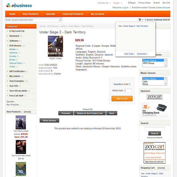Open the Under Siege 2 cover image
Image resolution: width=177 pixels, height=177 pixels.
pyautogui.click(x=55, y=46)
